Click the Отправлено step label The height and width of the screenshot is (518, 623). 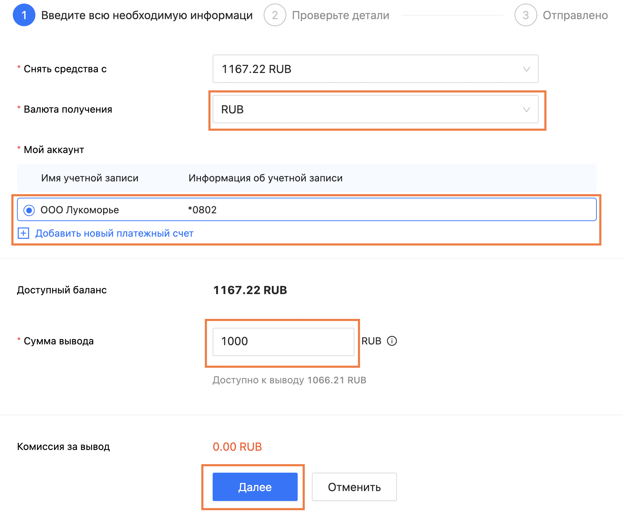575,15
